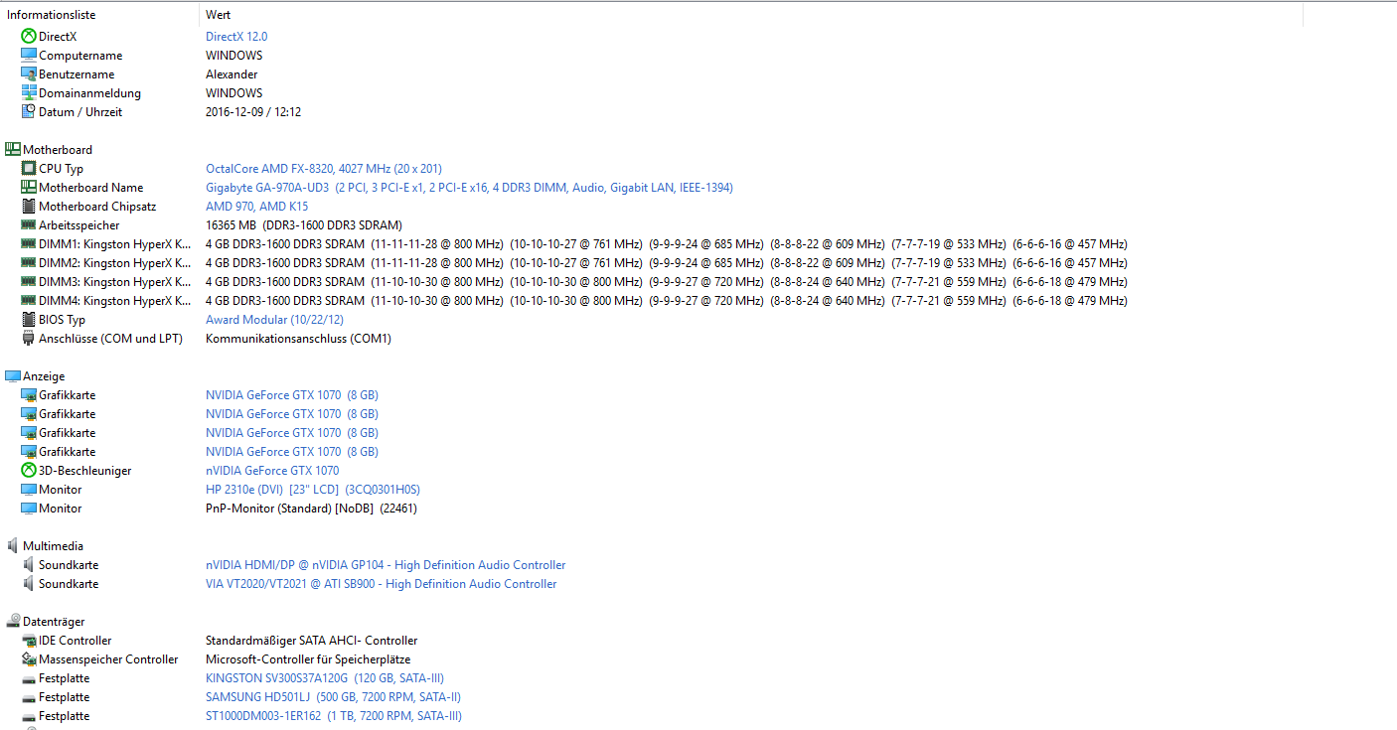The height and width of the screenshot is (730, 1397).
Task: Click the BIOS Typ chip icon
Action: click(x=29, y=320)
